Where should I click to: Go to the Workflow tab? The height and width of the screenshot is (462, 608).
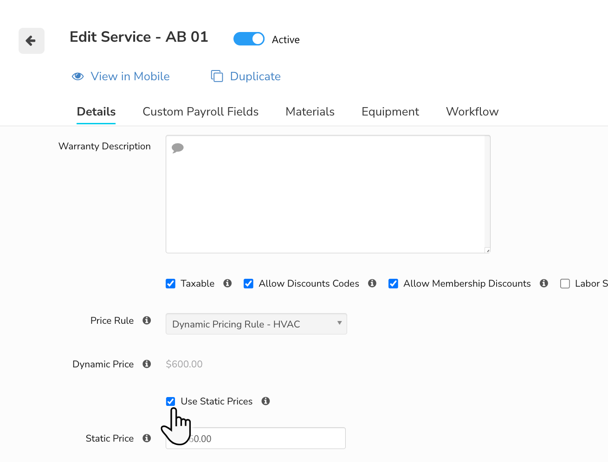[472, 112]
